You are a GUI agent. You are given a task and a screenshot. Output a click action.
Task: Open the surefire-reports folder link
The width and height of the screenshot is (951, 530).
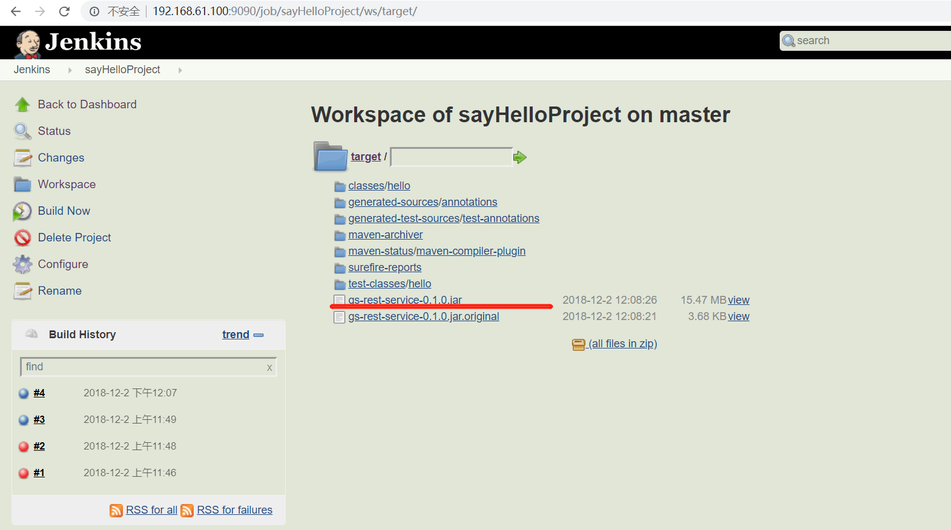coord(385,267)
